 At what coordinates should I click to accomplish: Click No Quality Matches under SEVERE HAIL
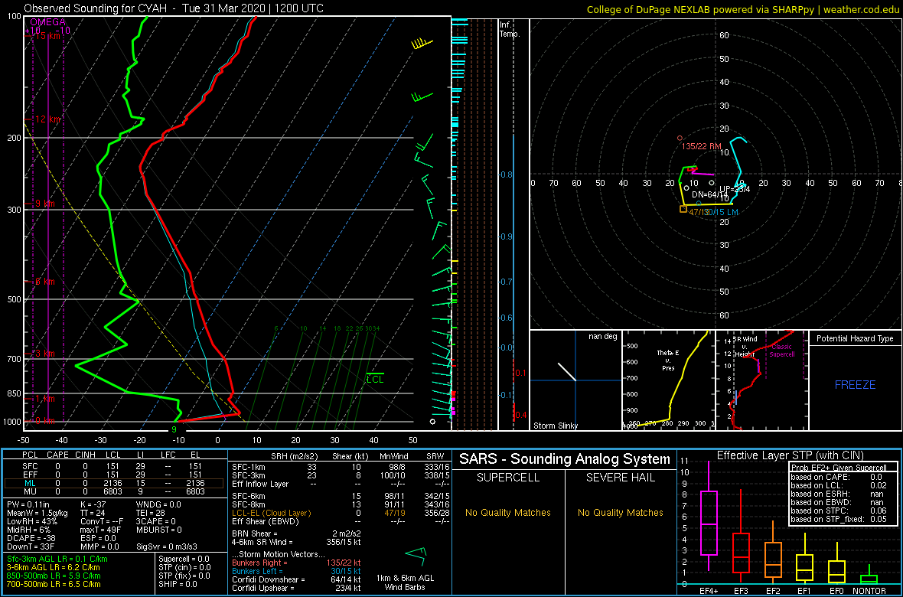(621, 513)
